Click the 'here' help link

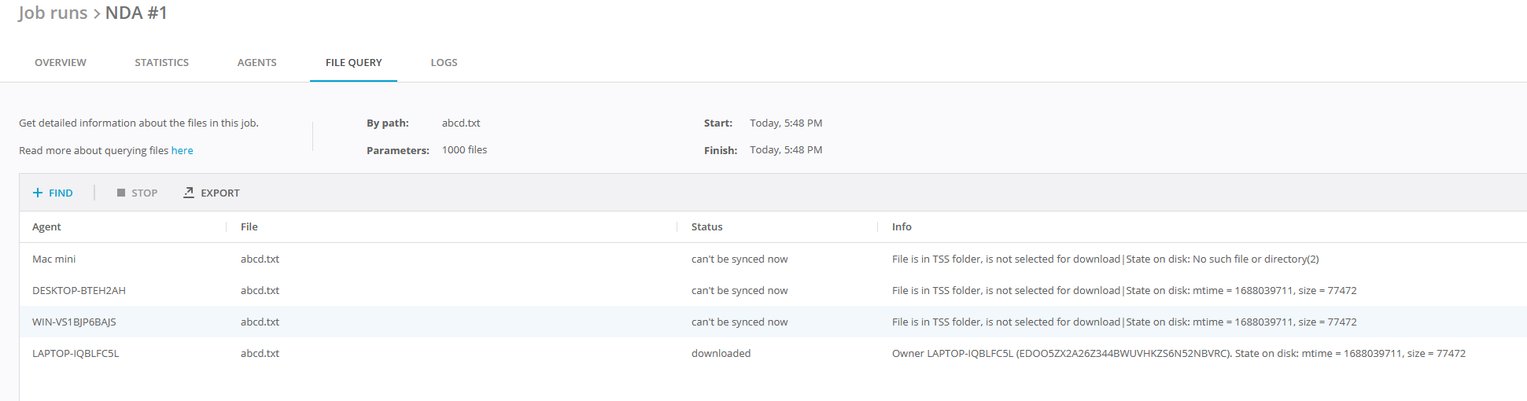(182, 150)
